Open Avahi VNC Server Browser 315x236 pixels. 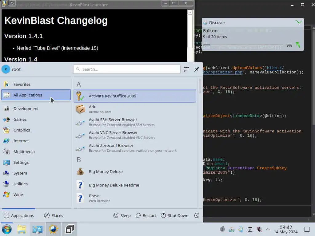tap(135, 135)
